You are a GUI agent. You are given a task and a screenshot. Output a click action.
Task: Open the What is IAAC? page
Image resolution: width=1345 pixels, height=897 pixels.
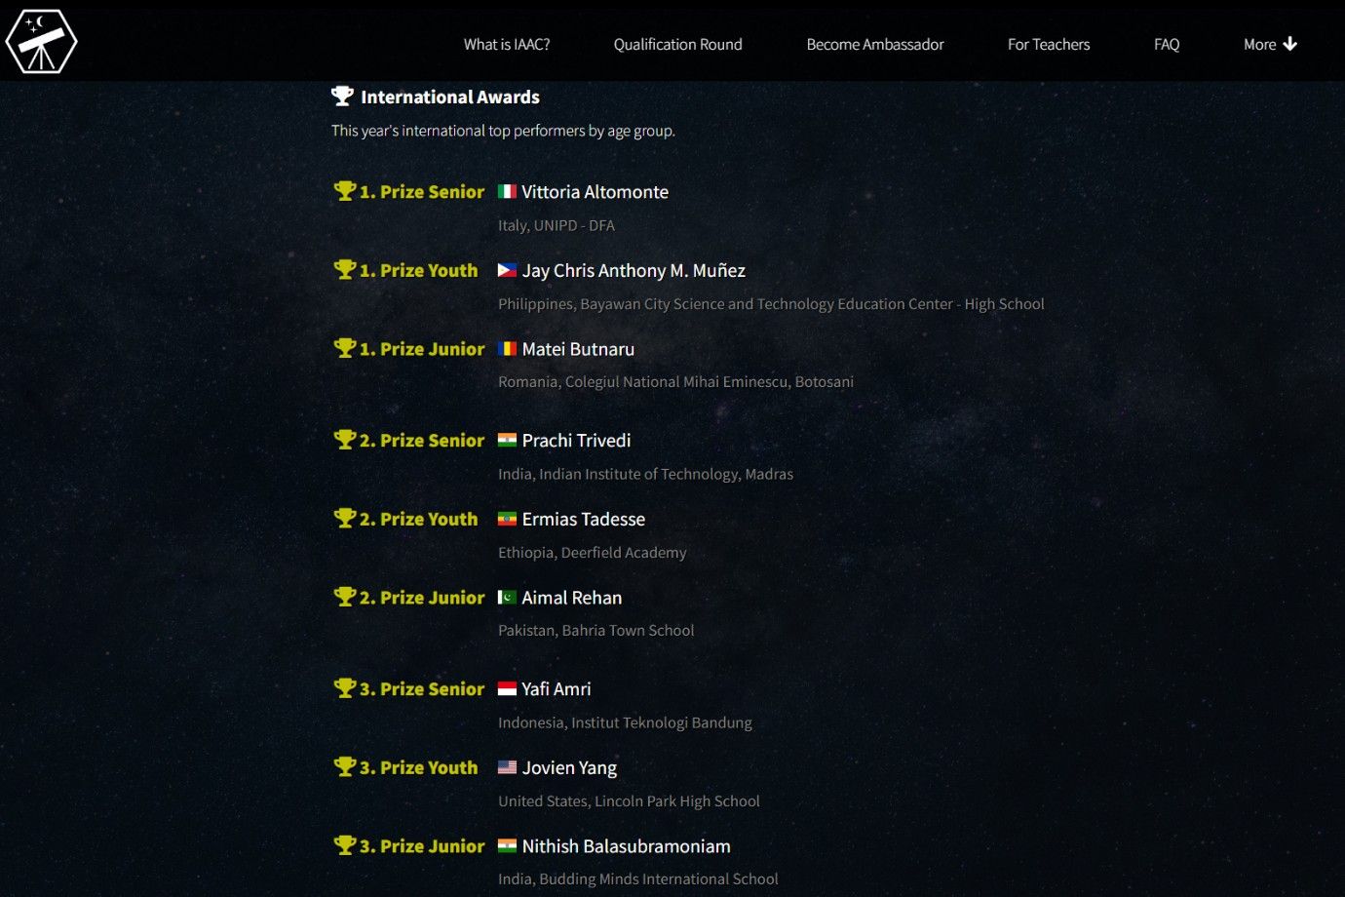click(x=506, y=44)
